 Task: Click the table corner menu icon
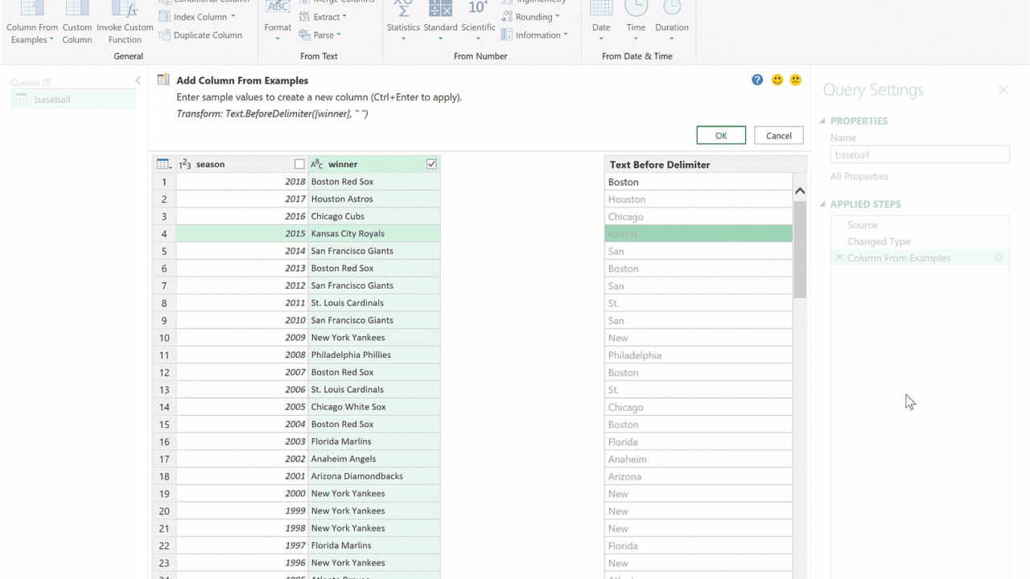click(x=163, y=164)
